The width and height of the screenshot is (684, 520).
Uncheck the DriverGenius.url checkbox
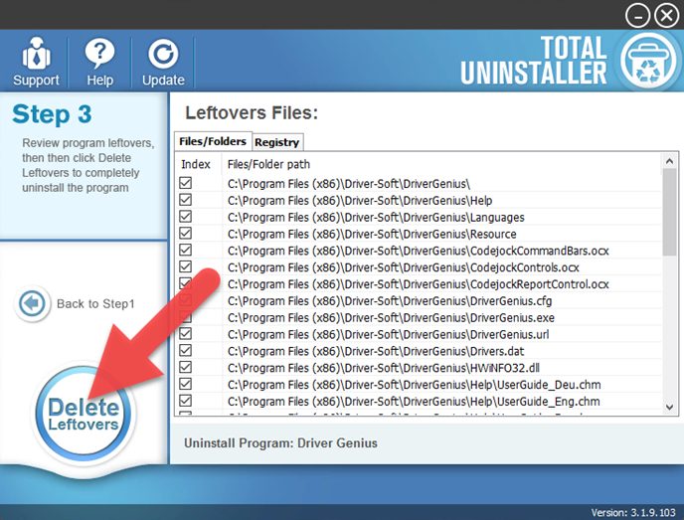185,334
